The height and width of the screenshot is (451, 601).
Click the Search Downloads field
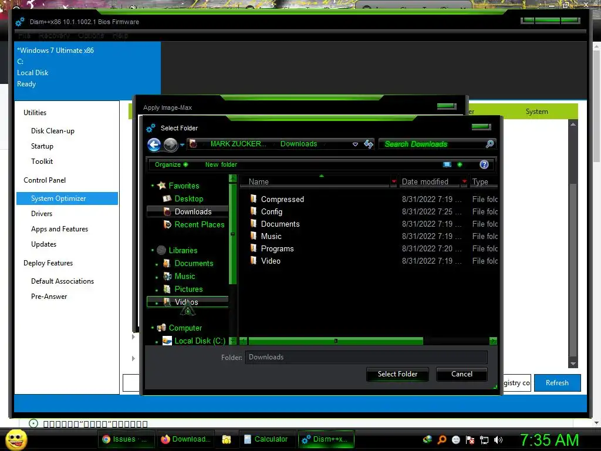[x=433, y=144]
